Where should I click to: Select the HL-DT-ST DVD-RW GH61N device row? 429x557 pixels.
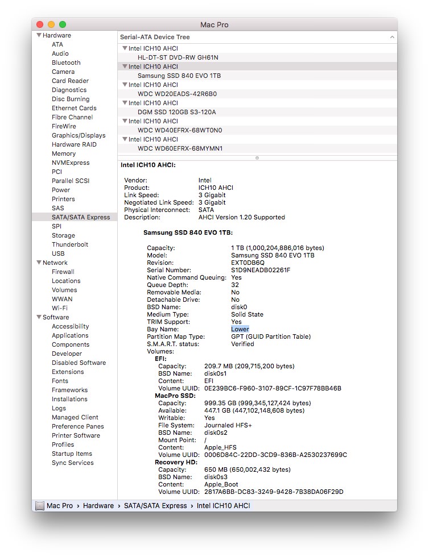point(257,57)
